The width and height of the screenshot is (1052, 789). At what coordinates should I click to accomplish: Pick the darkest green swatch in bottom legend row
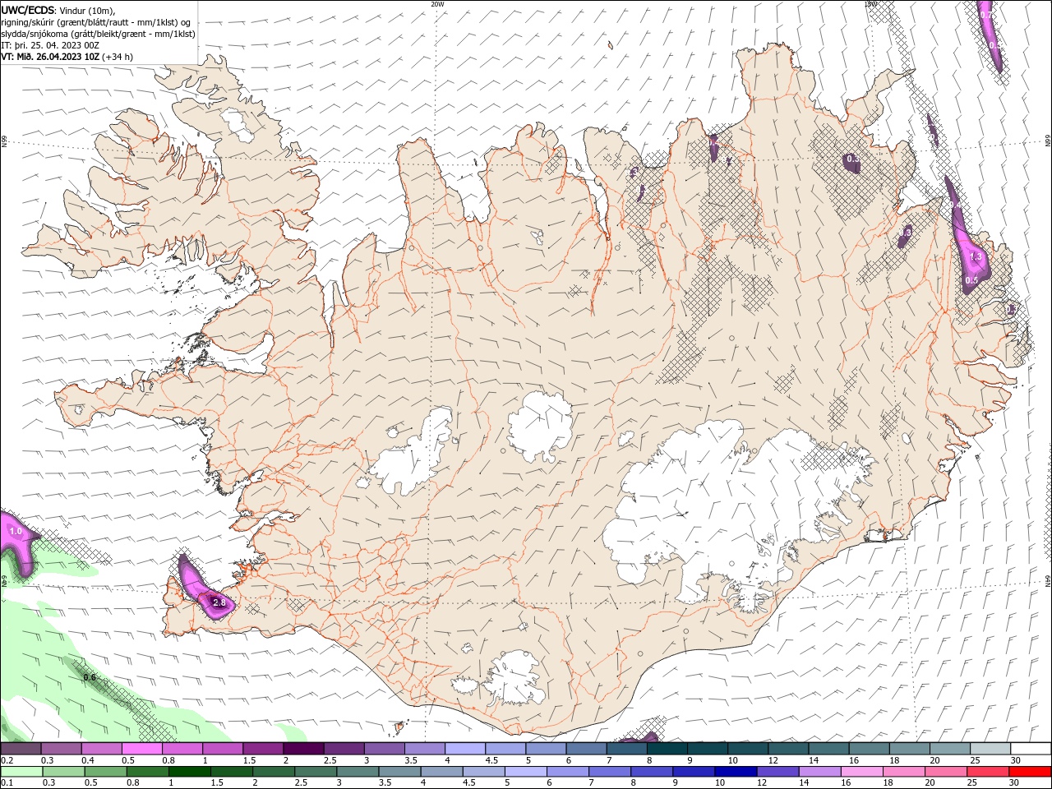pyautogui.click(x=189, y=772)
